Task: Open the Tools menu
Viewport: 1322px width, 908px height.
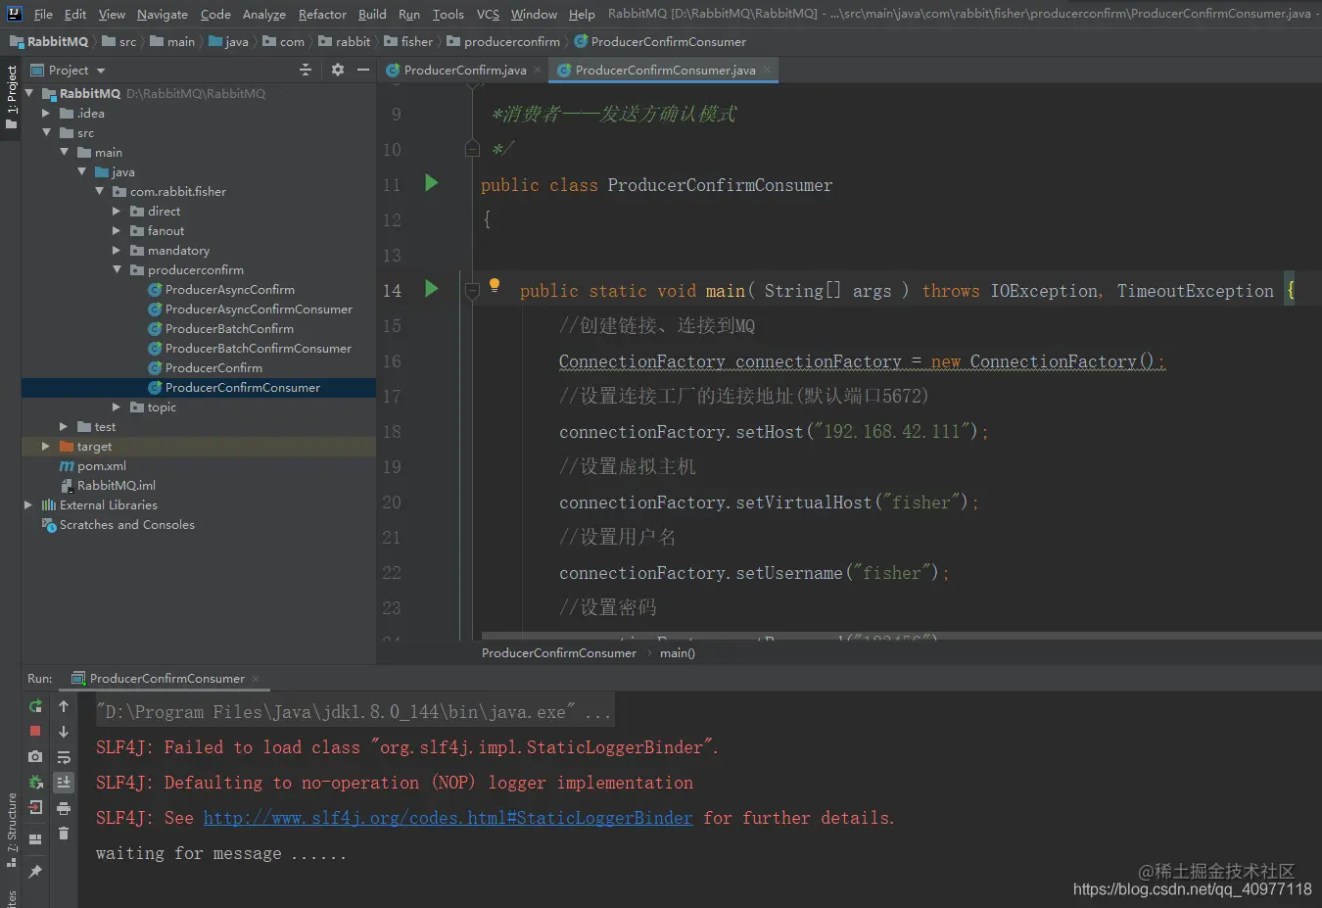Action: [448, 14]
